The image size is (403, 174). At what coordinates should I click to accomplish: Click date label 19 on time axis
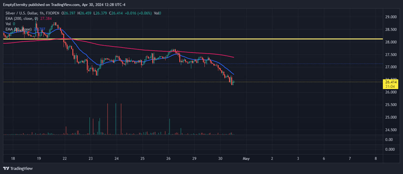click(x=39, y=159)
